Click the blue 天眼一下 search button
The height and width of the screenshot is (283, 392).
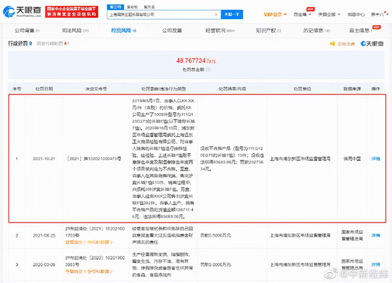[x=232, y=15]
